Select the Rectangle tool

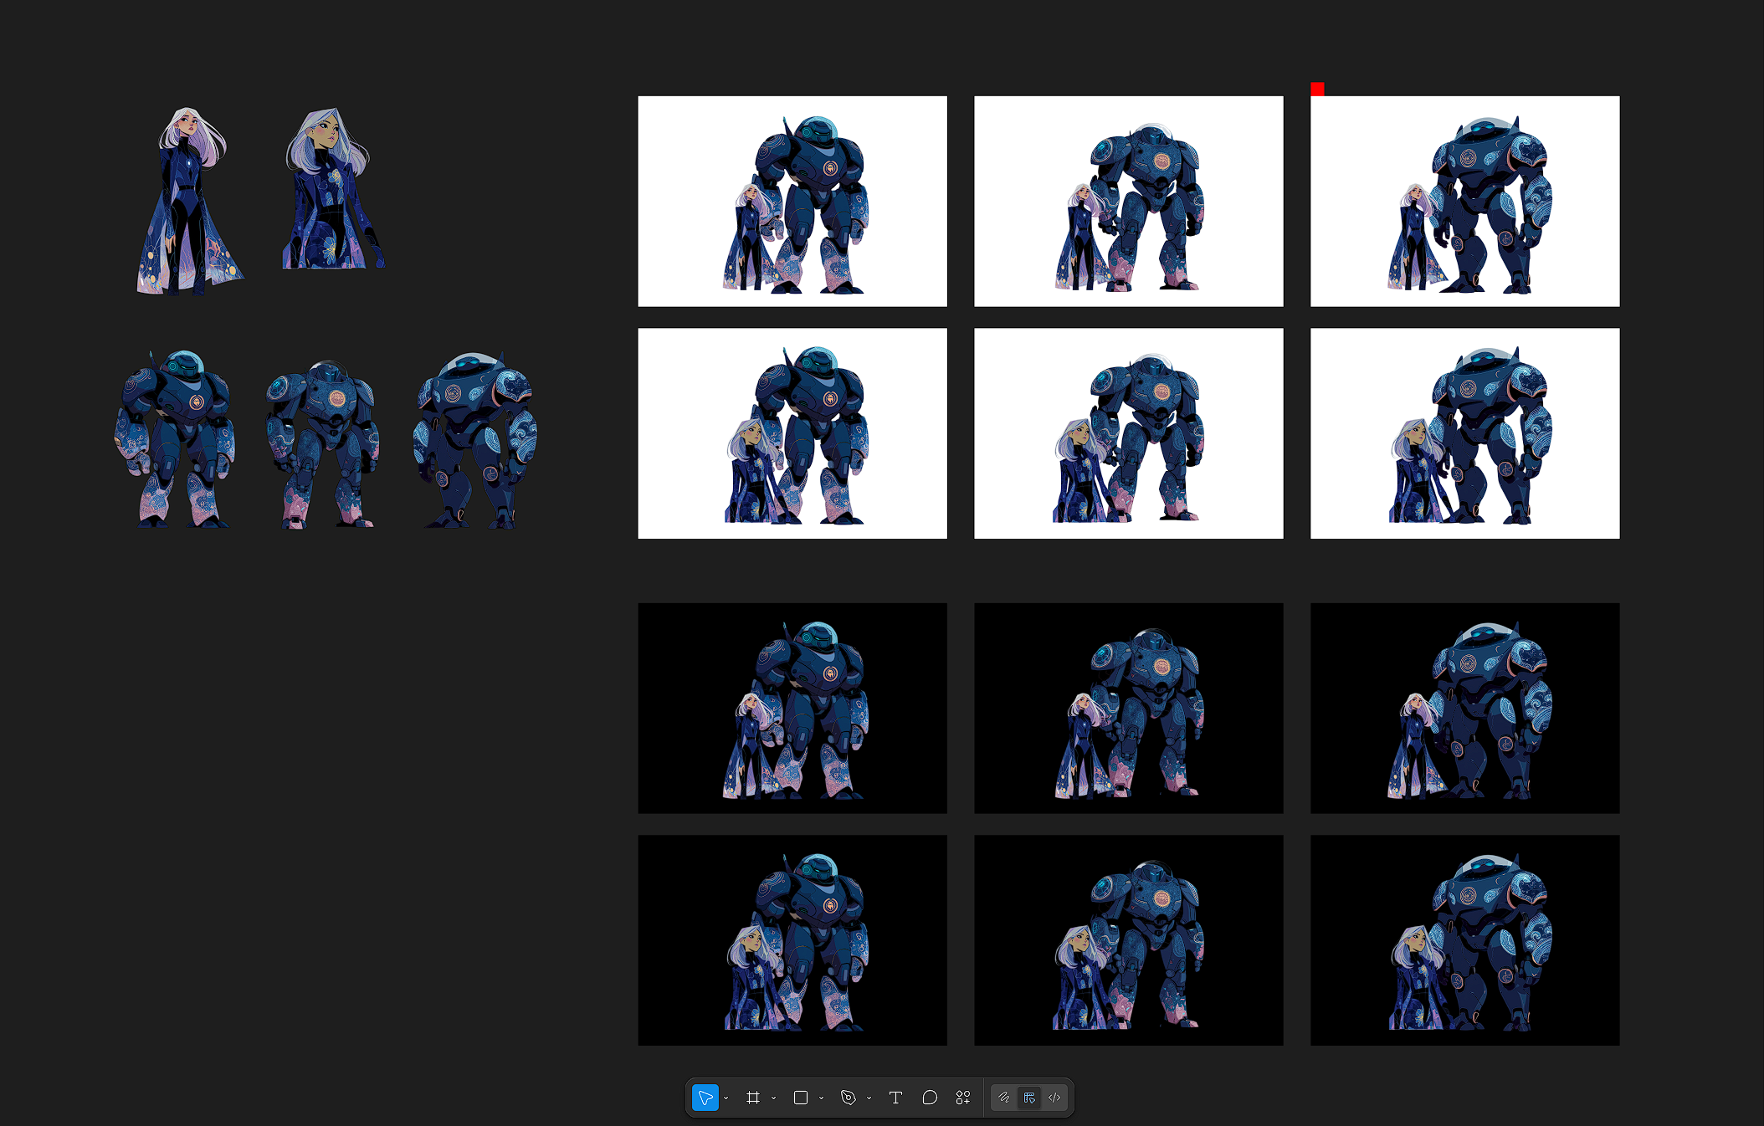(799, 1098)
